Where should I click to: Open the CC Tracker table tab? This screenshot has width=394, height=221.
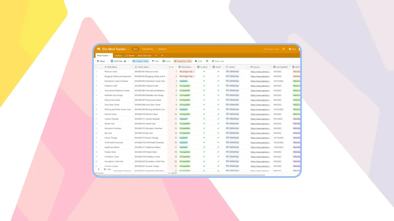(130, 56)
